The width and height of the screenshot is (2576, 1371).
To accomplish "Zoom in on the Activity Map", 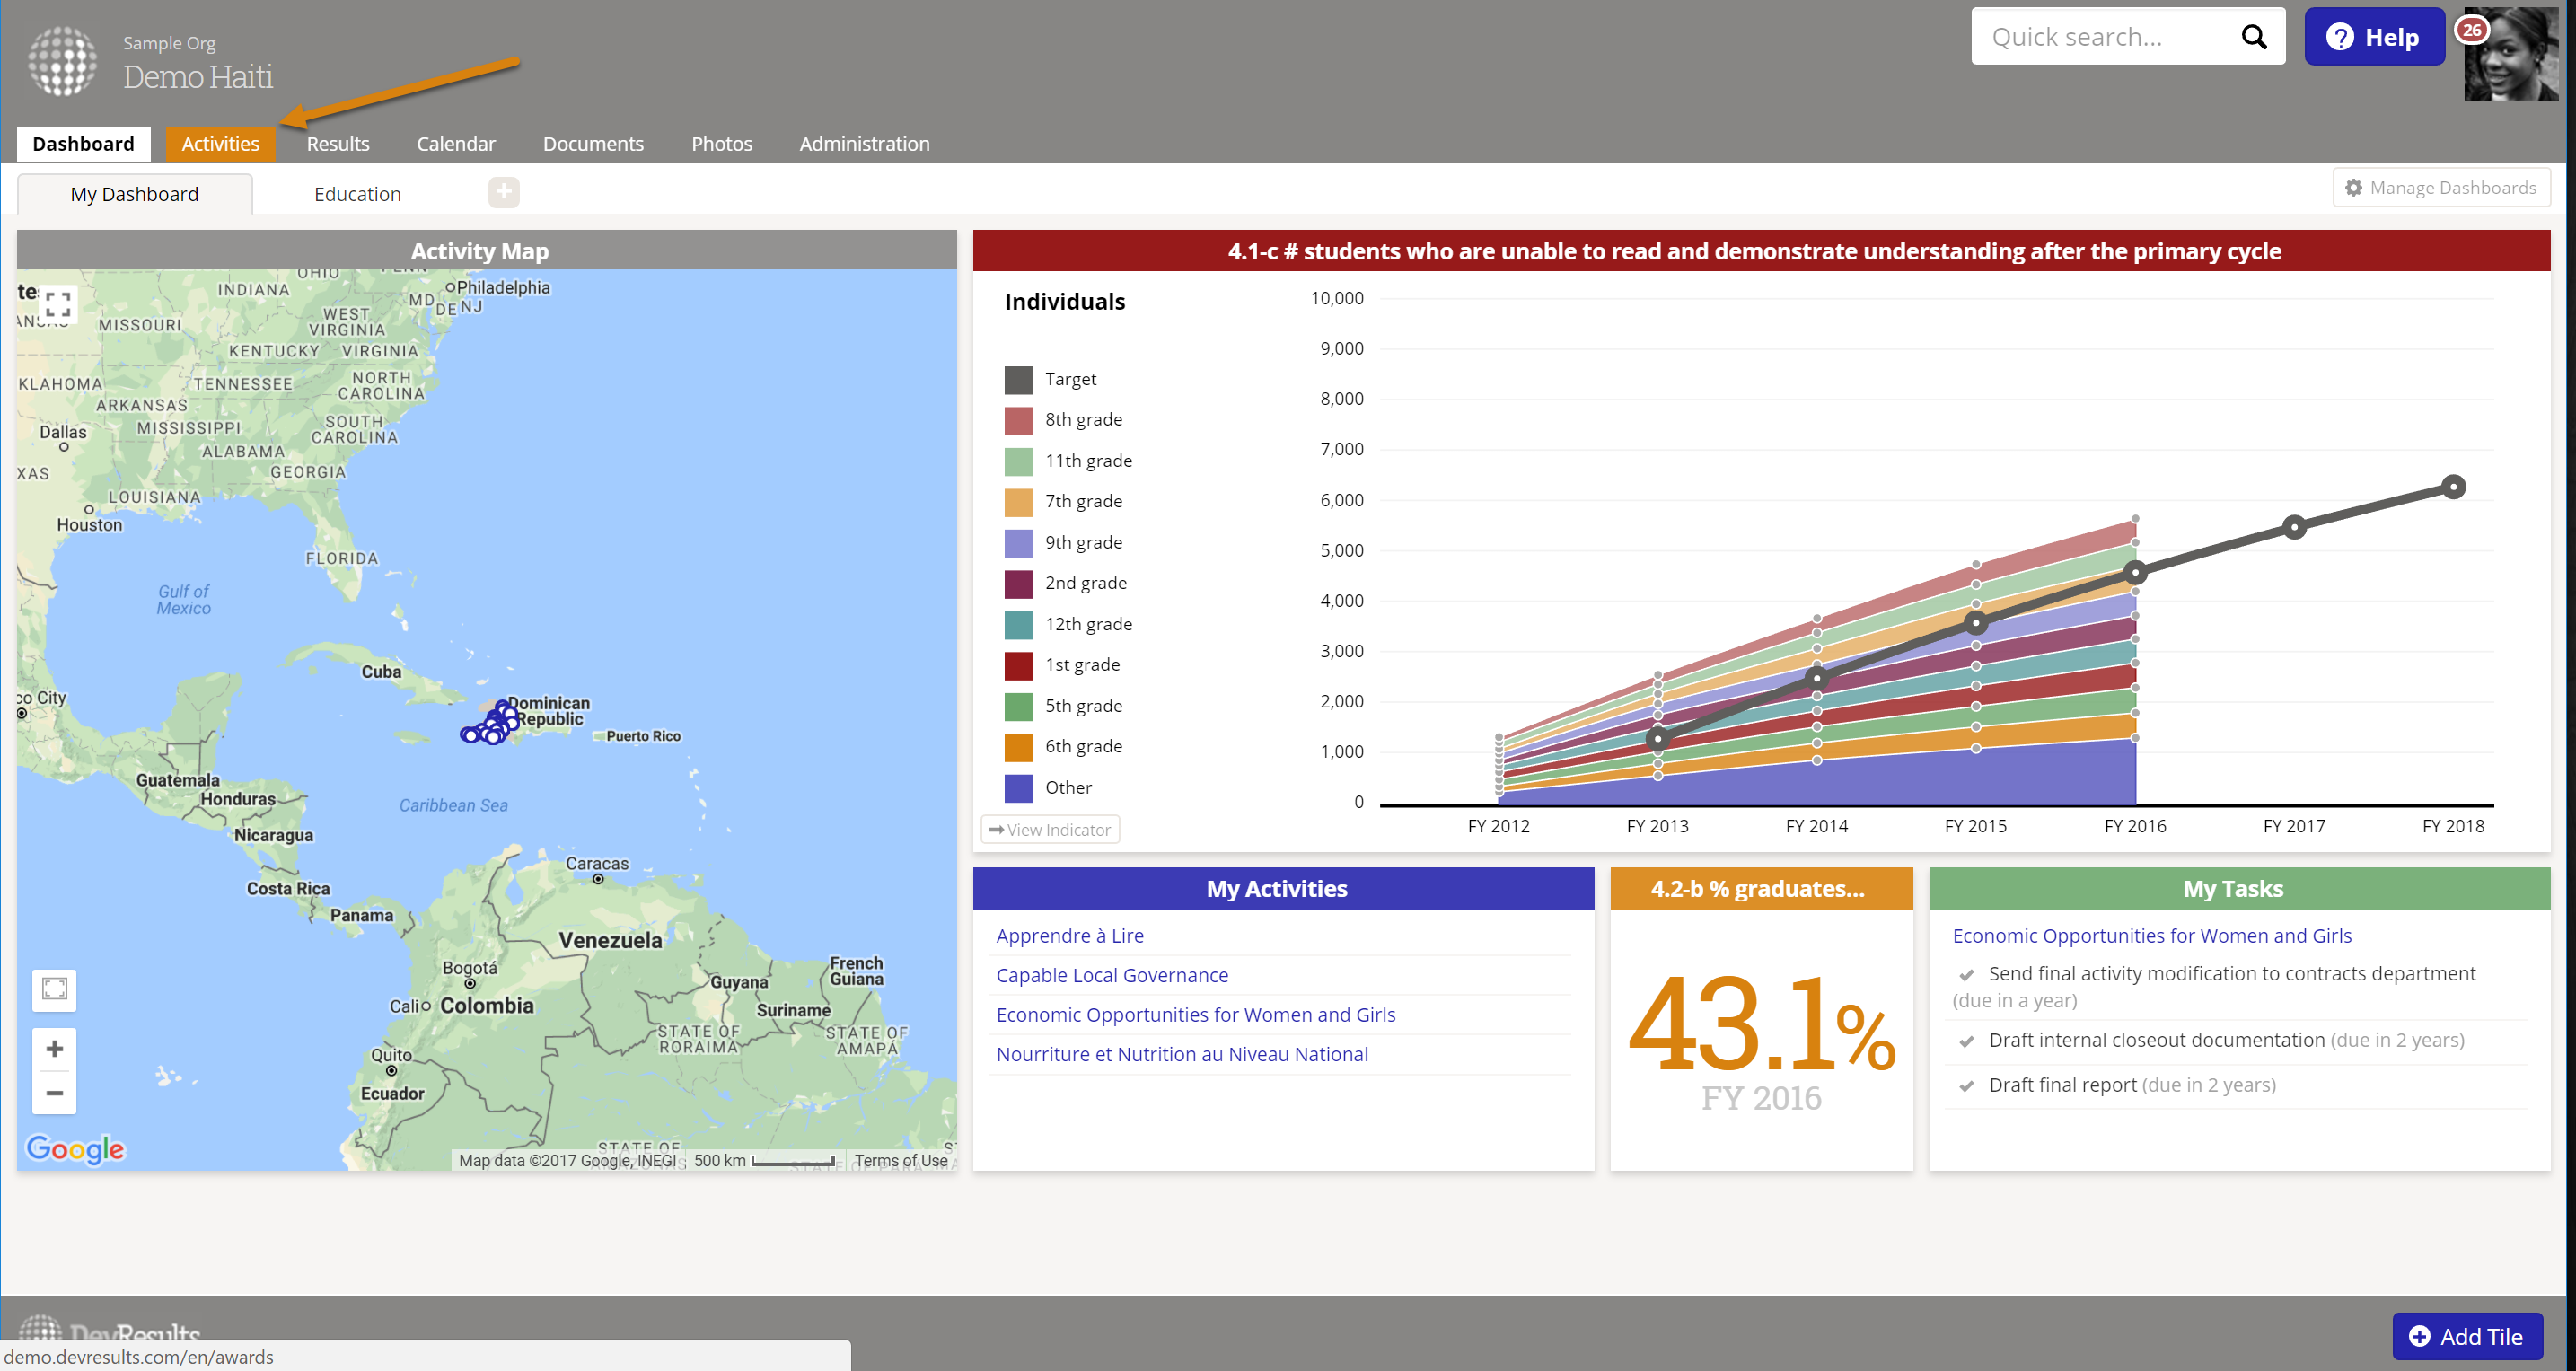I will pyautogui.click(x=55, y=1048).
